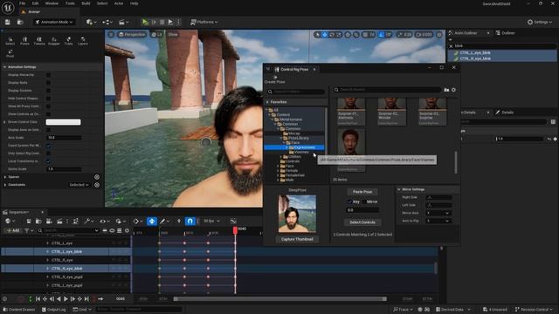The height and width of the screenshot is (314, 559).
Task: Toggle the blue auto-key button in sequencer
Action: tap(152, 221)
